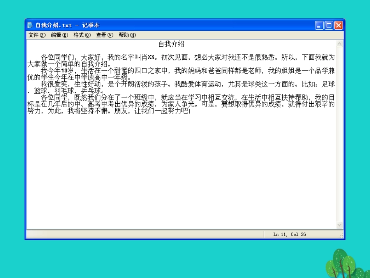Place cursor after 让我们一起努力吧!
The height and width of the screenshot is (278, 370).
tap(191, 111)
